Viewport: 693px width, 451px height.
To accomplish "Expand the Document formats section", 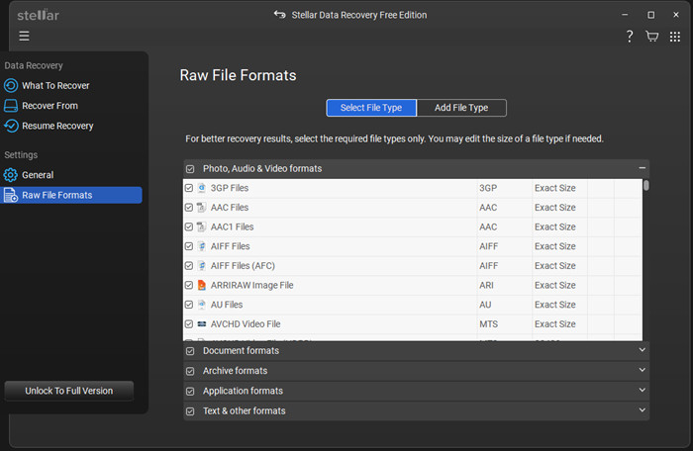I will tap(642, 350).
